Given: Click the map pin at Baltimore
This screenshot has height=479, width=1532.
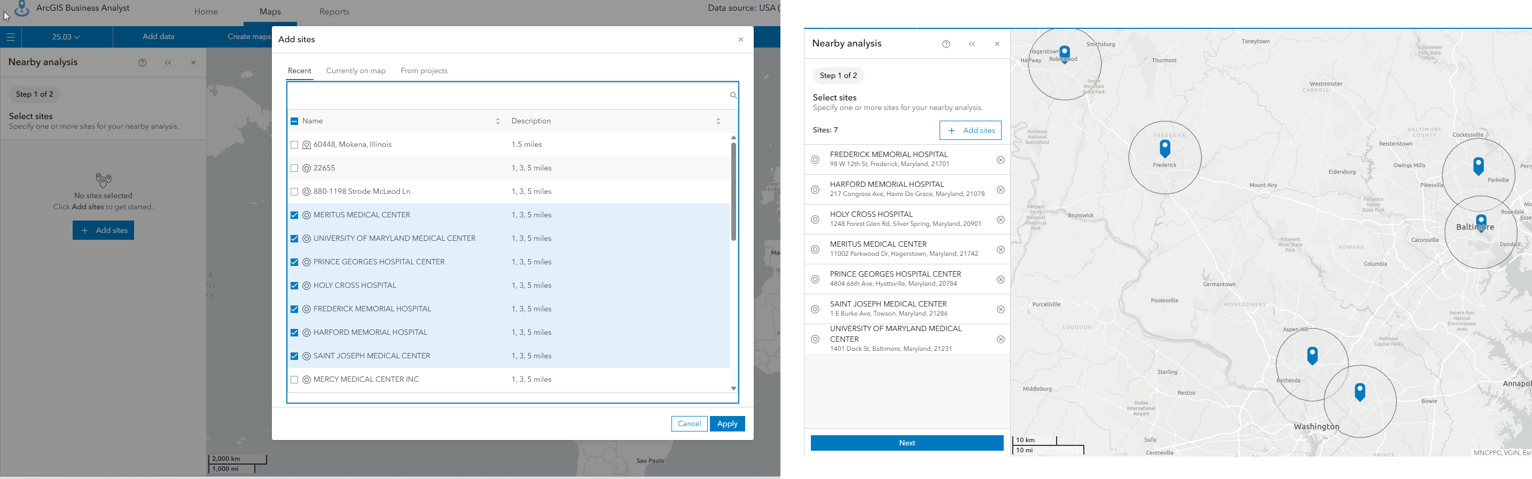Looking at the screenshot, I should pos(1481,223).
